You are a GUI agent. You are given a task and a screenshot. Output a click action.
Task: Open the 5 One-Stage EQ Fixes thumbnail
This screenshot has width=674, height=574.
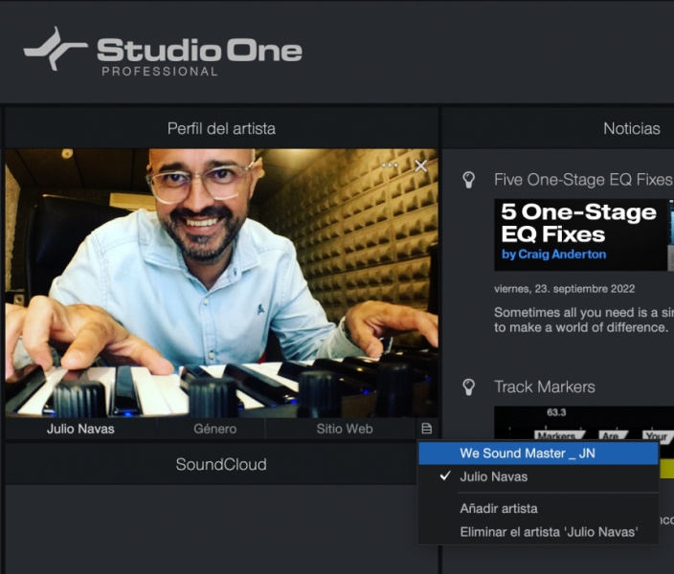584,234
